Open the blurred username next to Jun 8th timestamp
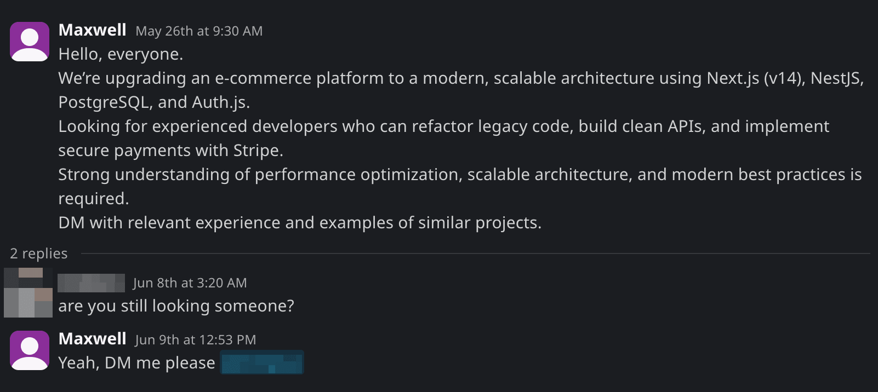 click(91, 283)
